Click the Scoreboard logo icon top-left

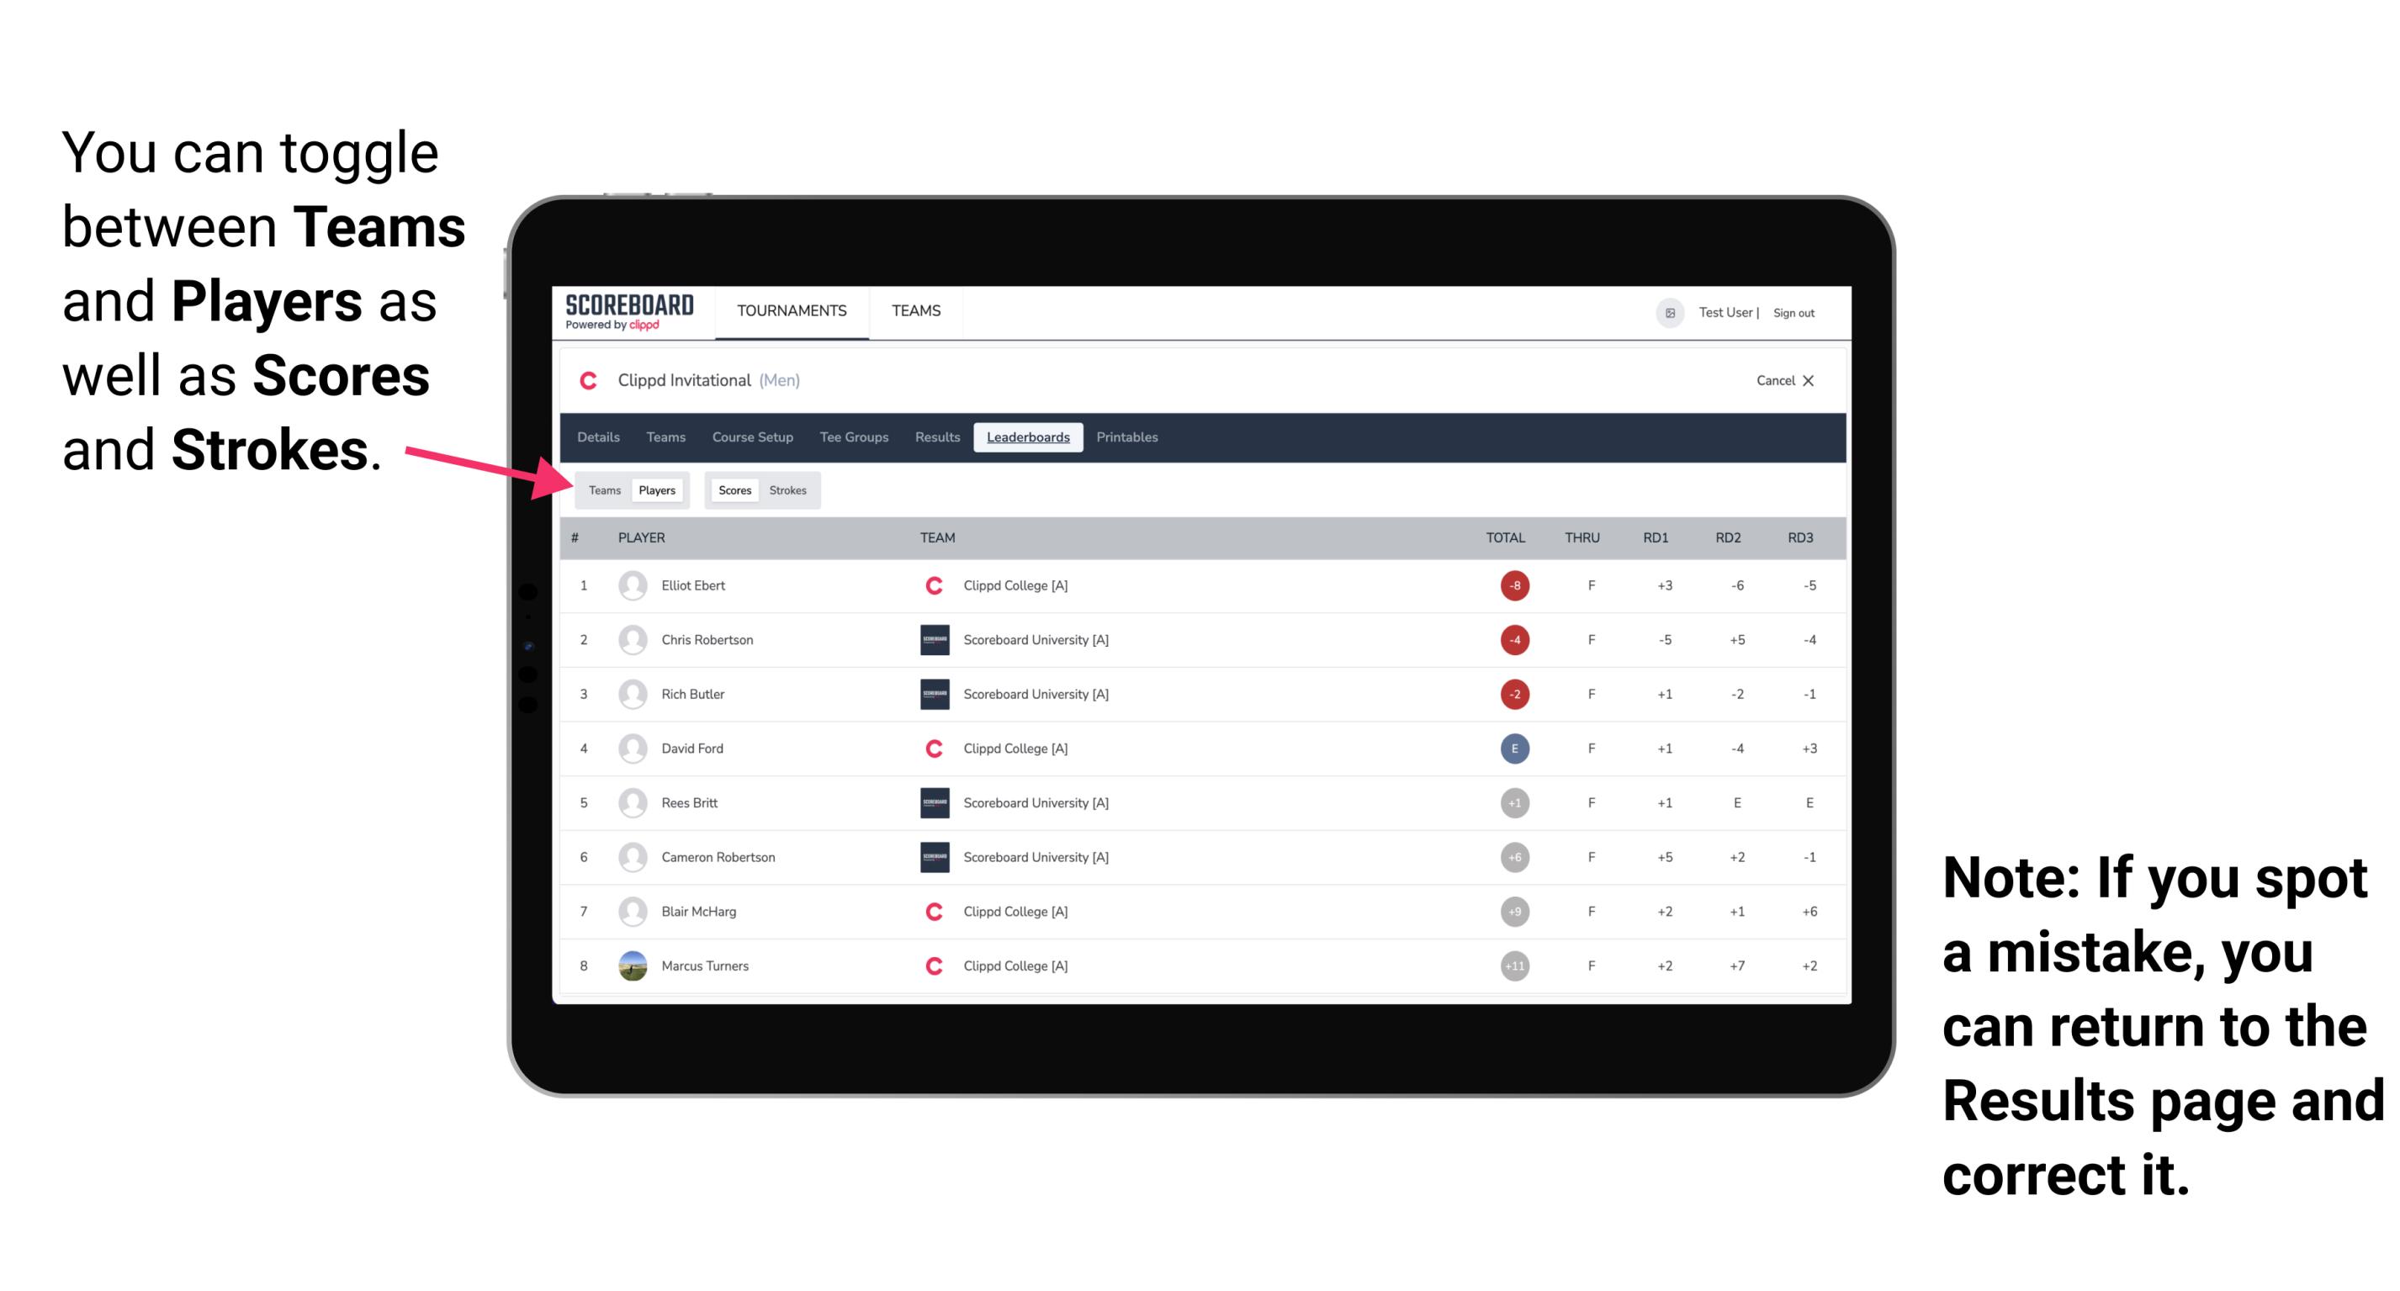629,315
